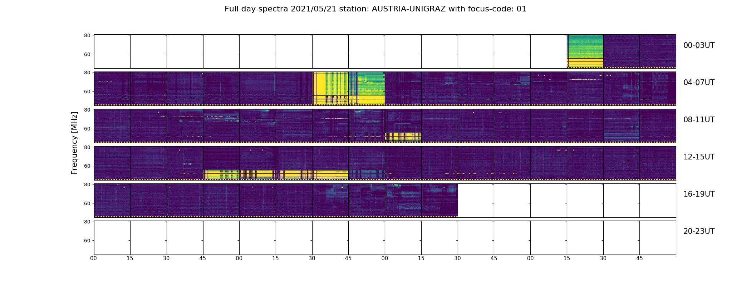
Task: Select the '12-15UT' row label
Action: tap(699, 157)
